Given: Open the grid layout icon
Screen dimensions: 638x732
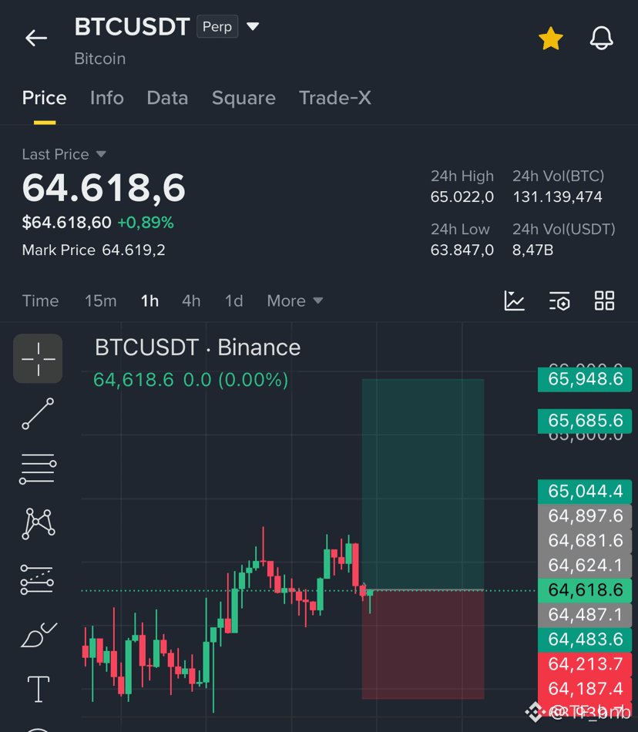Looking at the screenshot, I should pyautogui.click(x=604, y=301).
